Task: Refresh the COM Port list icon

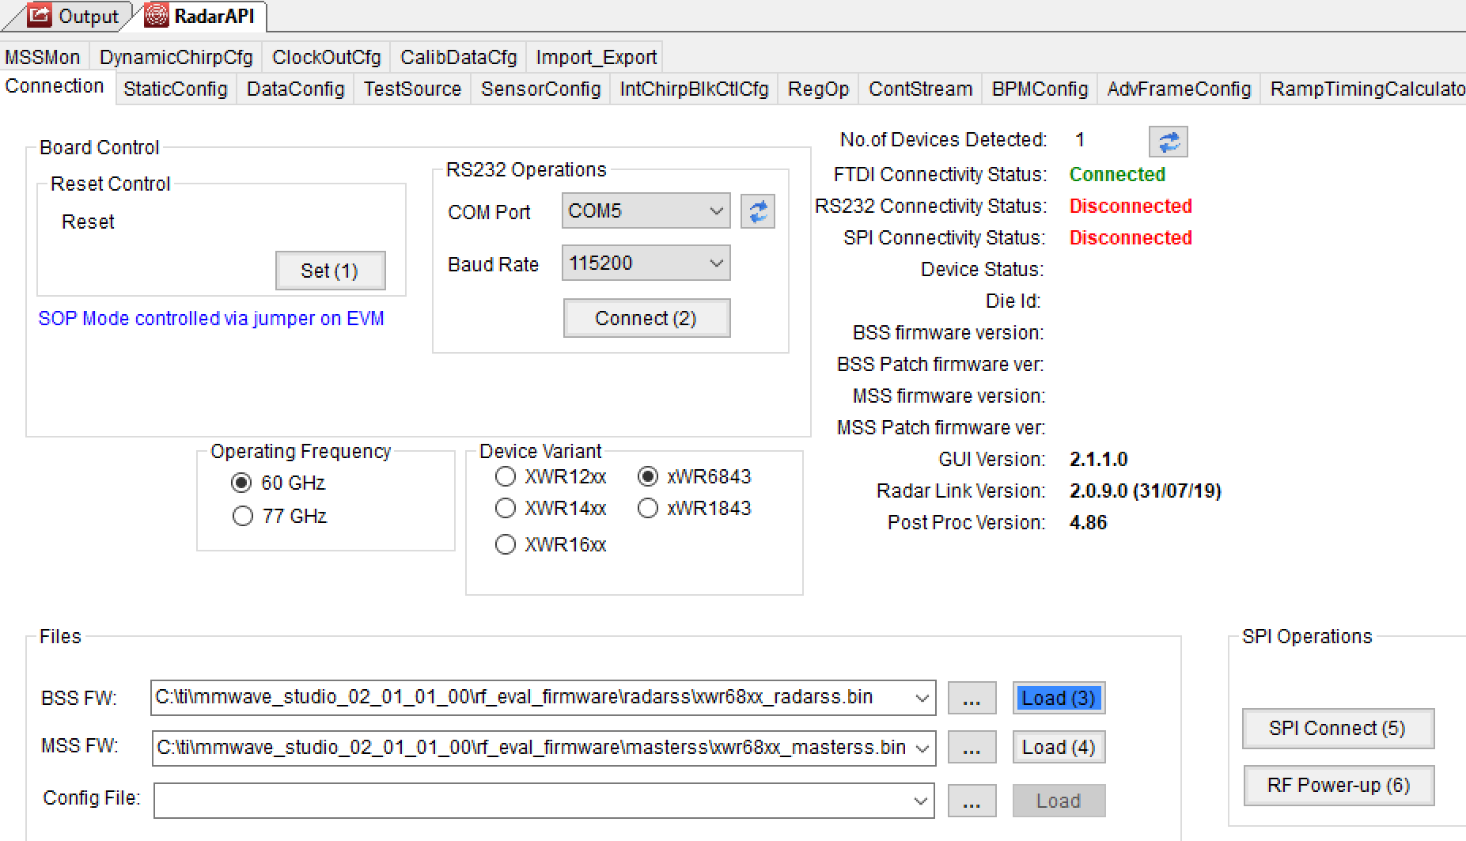Action: pos(758,211)
